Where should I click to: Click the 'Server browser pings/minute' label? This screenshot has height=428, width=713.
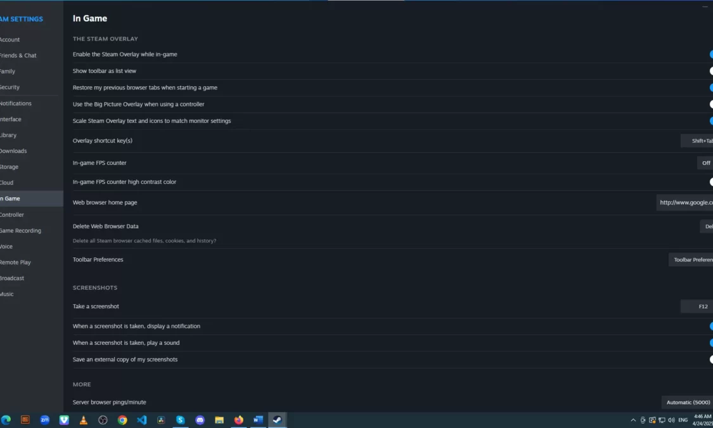(x=109, y=402)
